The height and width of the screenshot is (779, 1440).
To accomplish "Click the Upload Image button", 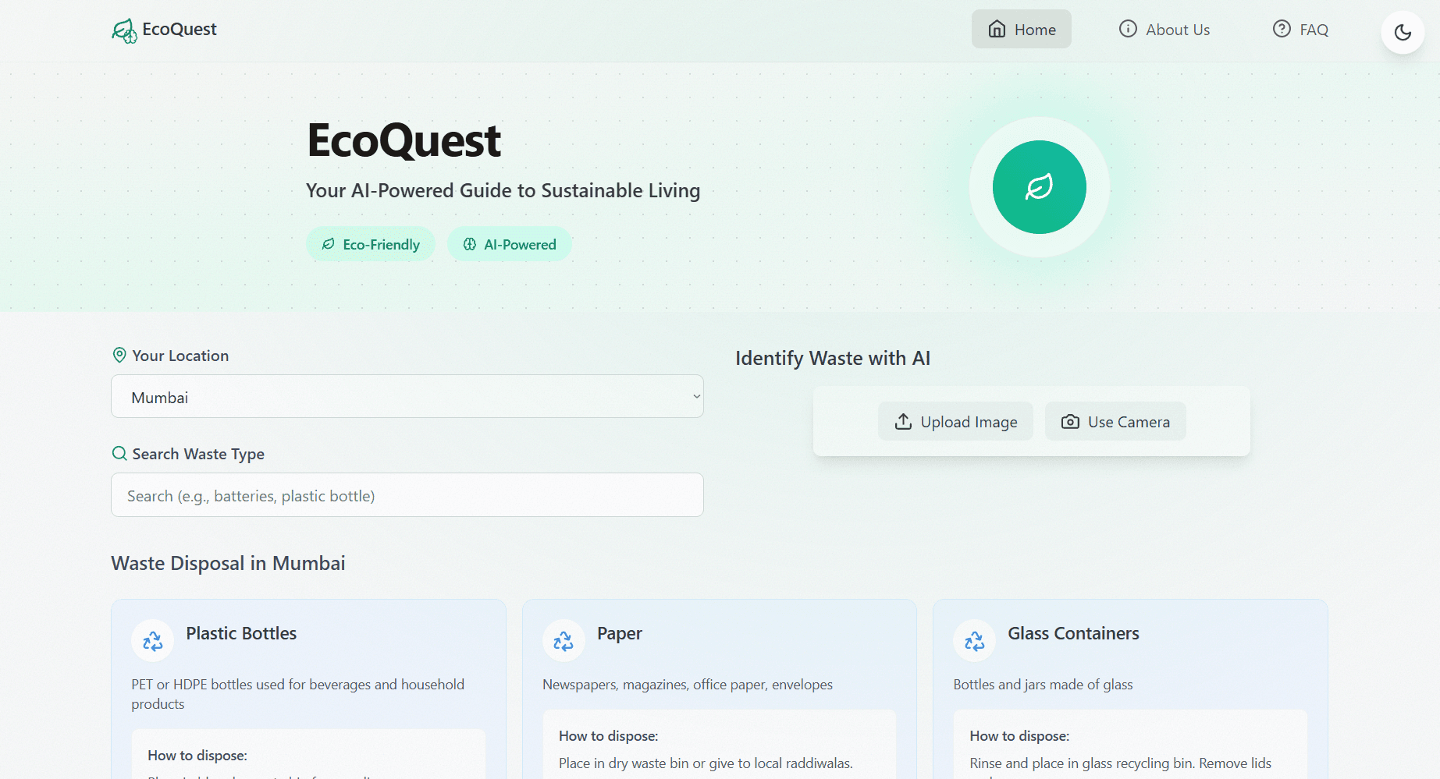I will [955, 421].
